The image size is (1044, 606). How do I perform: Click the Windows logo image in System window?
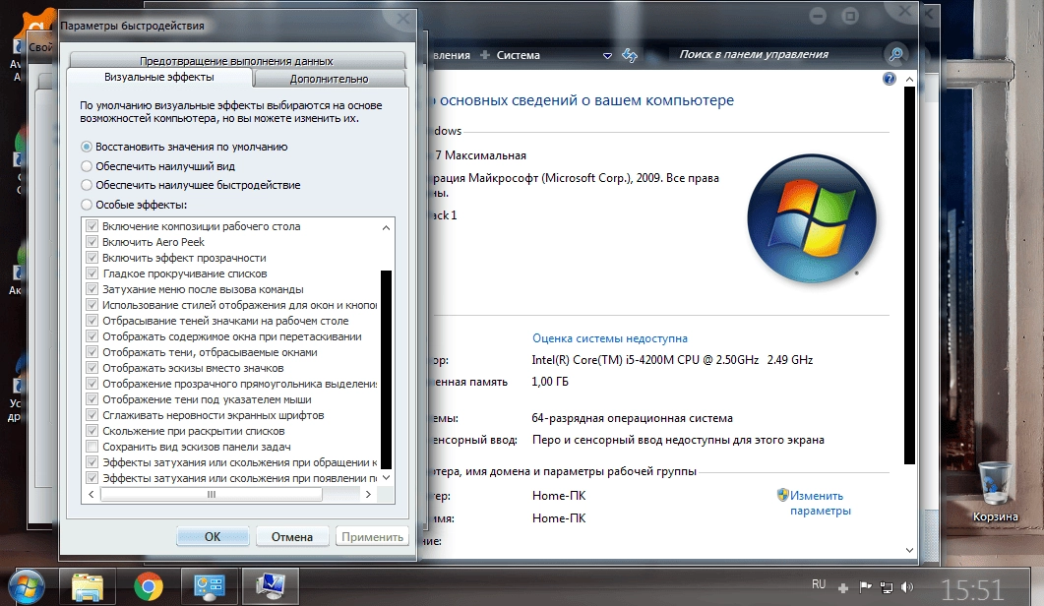[x=813, y=219]
